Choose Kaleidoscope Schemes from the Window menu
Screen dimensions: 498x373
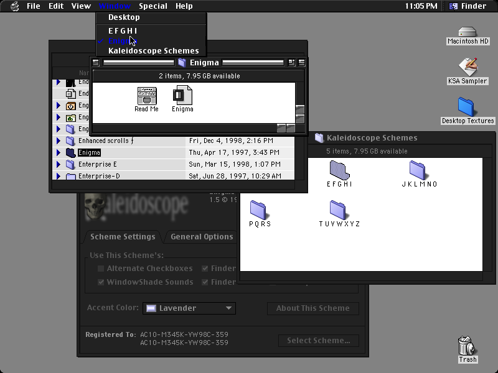click(x=151, y=51)
